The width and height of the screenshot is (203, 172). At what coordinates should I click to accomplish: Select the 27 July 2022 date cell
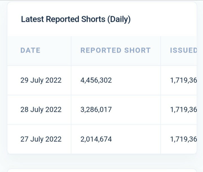point(41,139)
